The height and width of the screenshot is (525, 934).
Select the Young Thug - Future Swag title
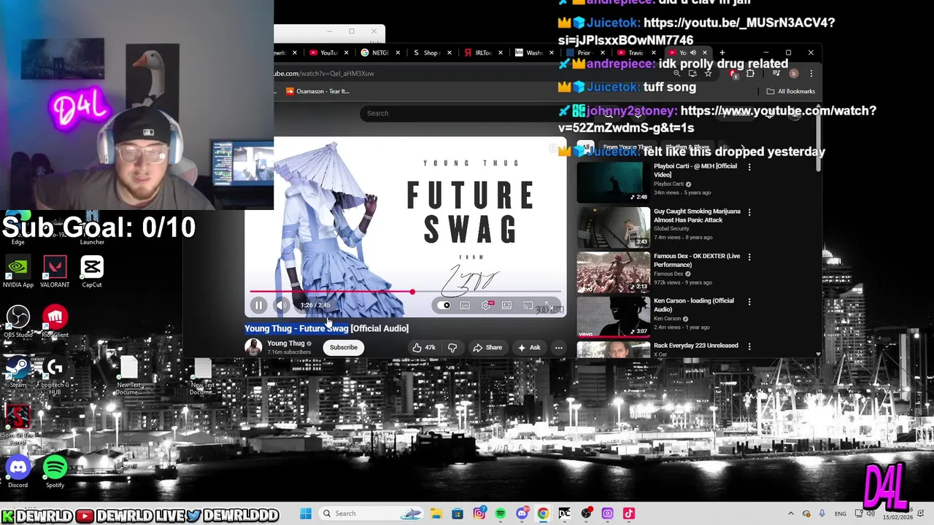coord(296,328)
